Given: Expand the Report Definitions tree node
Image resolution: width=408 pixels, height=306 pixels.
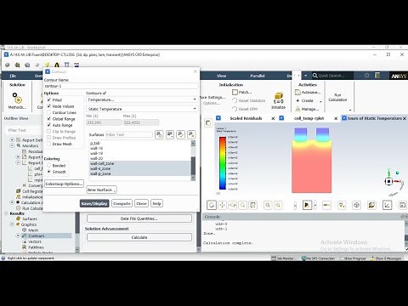Looking at the screenshot, I should [12, 139].
